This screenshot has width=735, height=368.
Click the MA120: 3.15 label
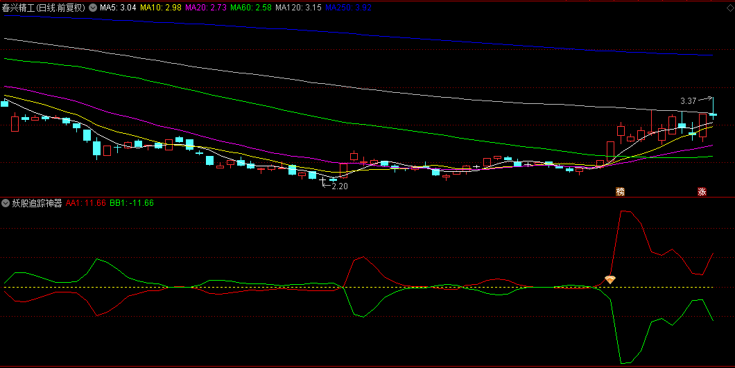click(298, 8)
